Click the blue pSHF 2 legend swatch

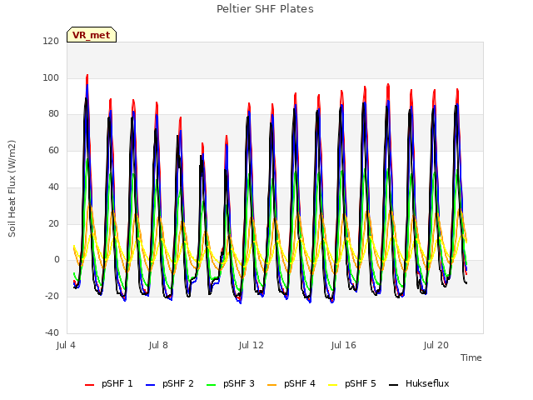(x=150, y=385)
